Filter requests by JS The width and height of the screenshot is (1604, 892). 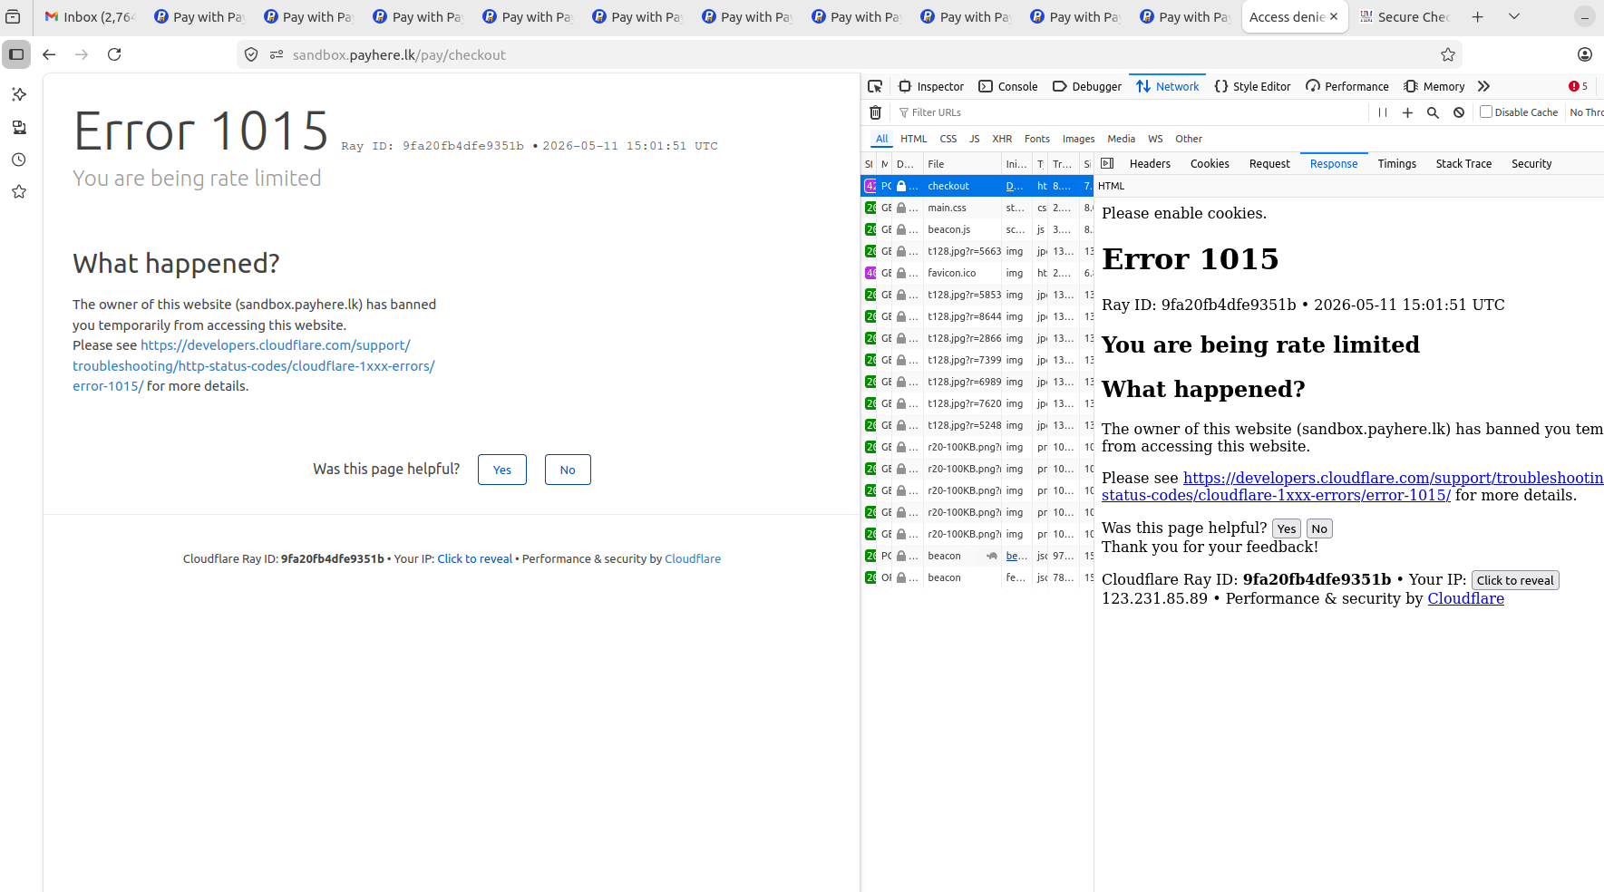click(974, 139)
